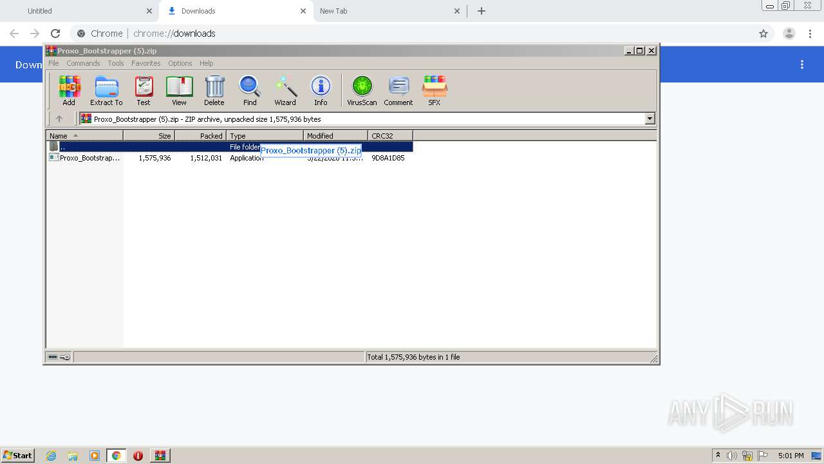Viewport: 824px width, 464px height.
Task: Switch to the Untitled Chrome tab
Action: coord(82,11)
